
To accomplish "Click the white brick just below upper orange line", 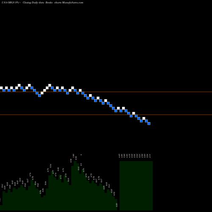I will (x=42, y=93).
